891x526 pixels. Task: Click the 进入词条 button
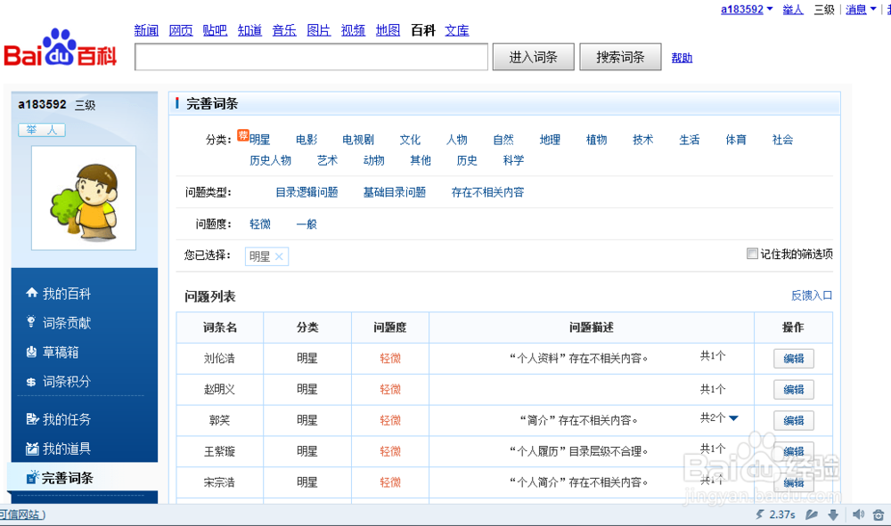(533, 57)
